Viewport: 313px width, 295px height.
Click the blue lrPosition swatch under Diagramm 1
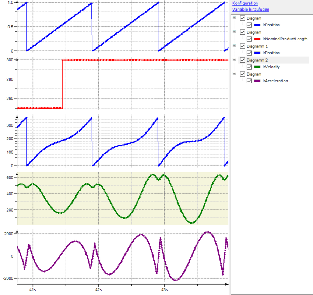click(257, 53)
